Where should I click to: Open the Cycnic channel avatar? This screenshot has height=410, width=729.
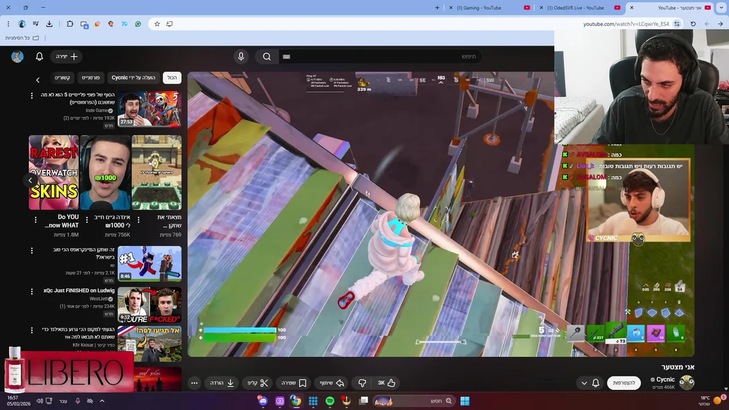(x=687, y=383)
